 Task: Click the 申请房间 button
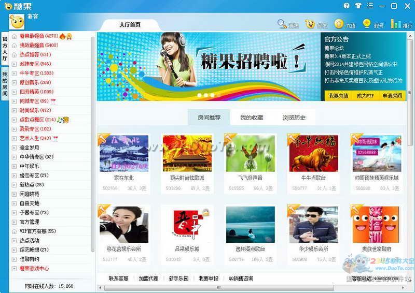coord(392,96)
